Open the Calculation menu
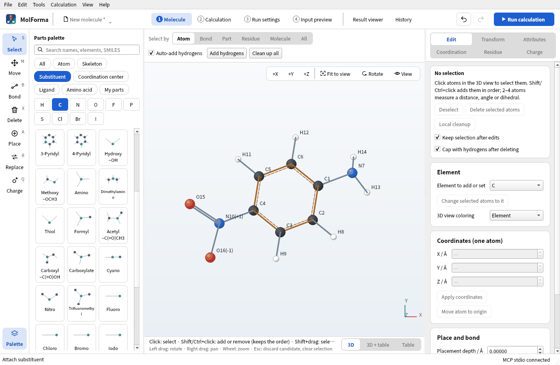This screenshot has height=365, width=560. (63, 4)
